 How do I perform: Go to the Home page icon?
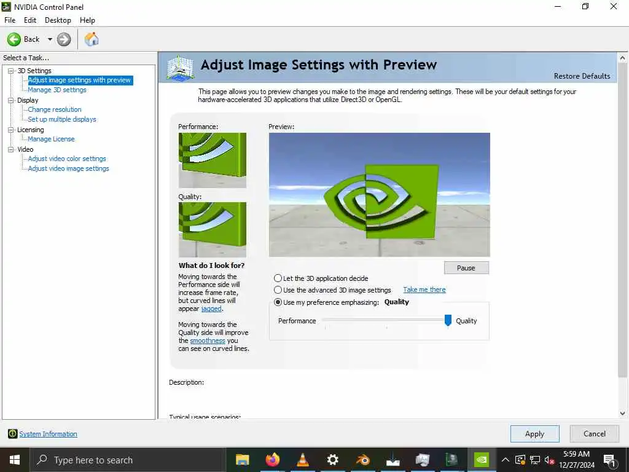[x=92, y=39]
